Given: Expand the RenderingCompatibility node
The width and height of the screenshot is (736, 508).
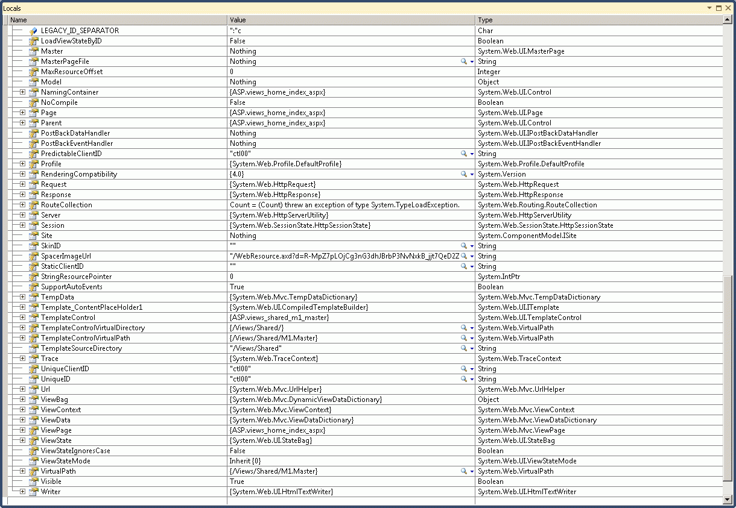Looking at the screenshot, I should click(22, 174).
